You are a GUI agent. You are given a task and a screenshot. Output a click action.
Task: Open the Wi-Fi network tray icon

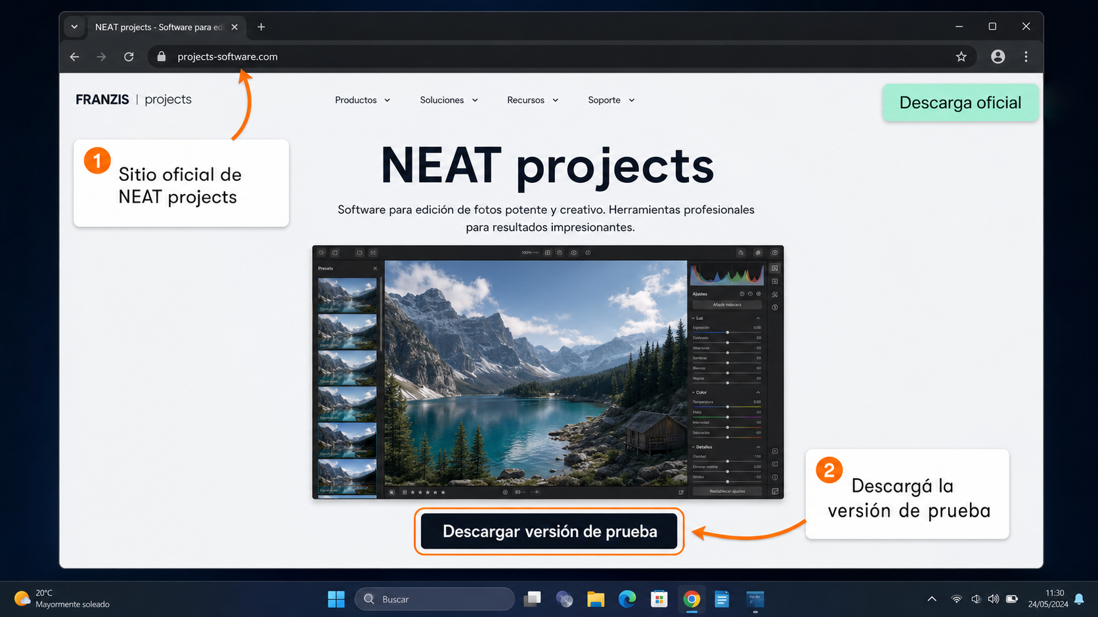click(x=956, y=599)
